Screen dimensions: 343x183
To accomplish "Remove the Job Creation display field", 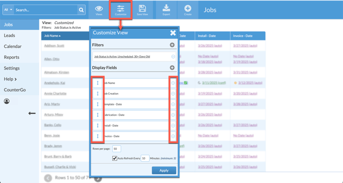I will click(x=173, y=93).
